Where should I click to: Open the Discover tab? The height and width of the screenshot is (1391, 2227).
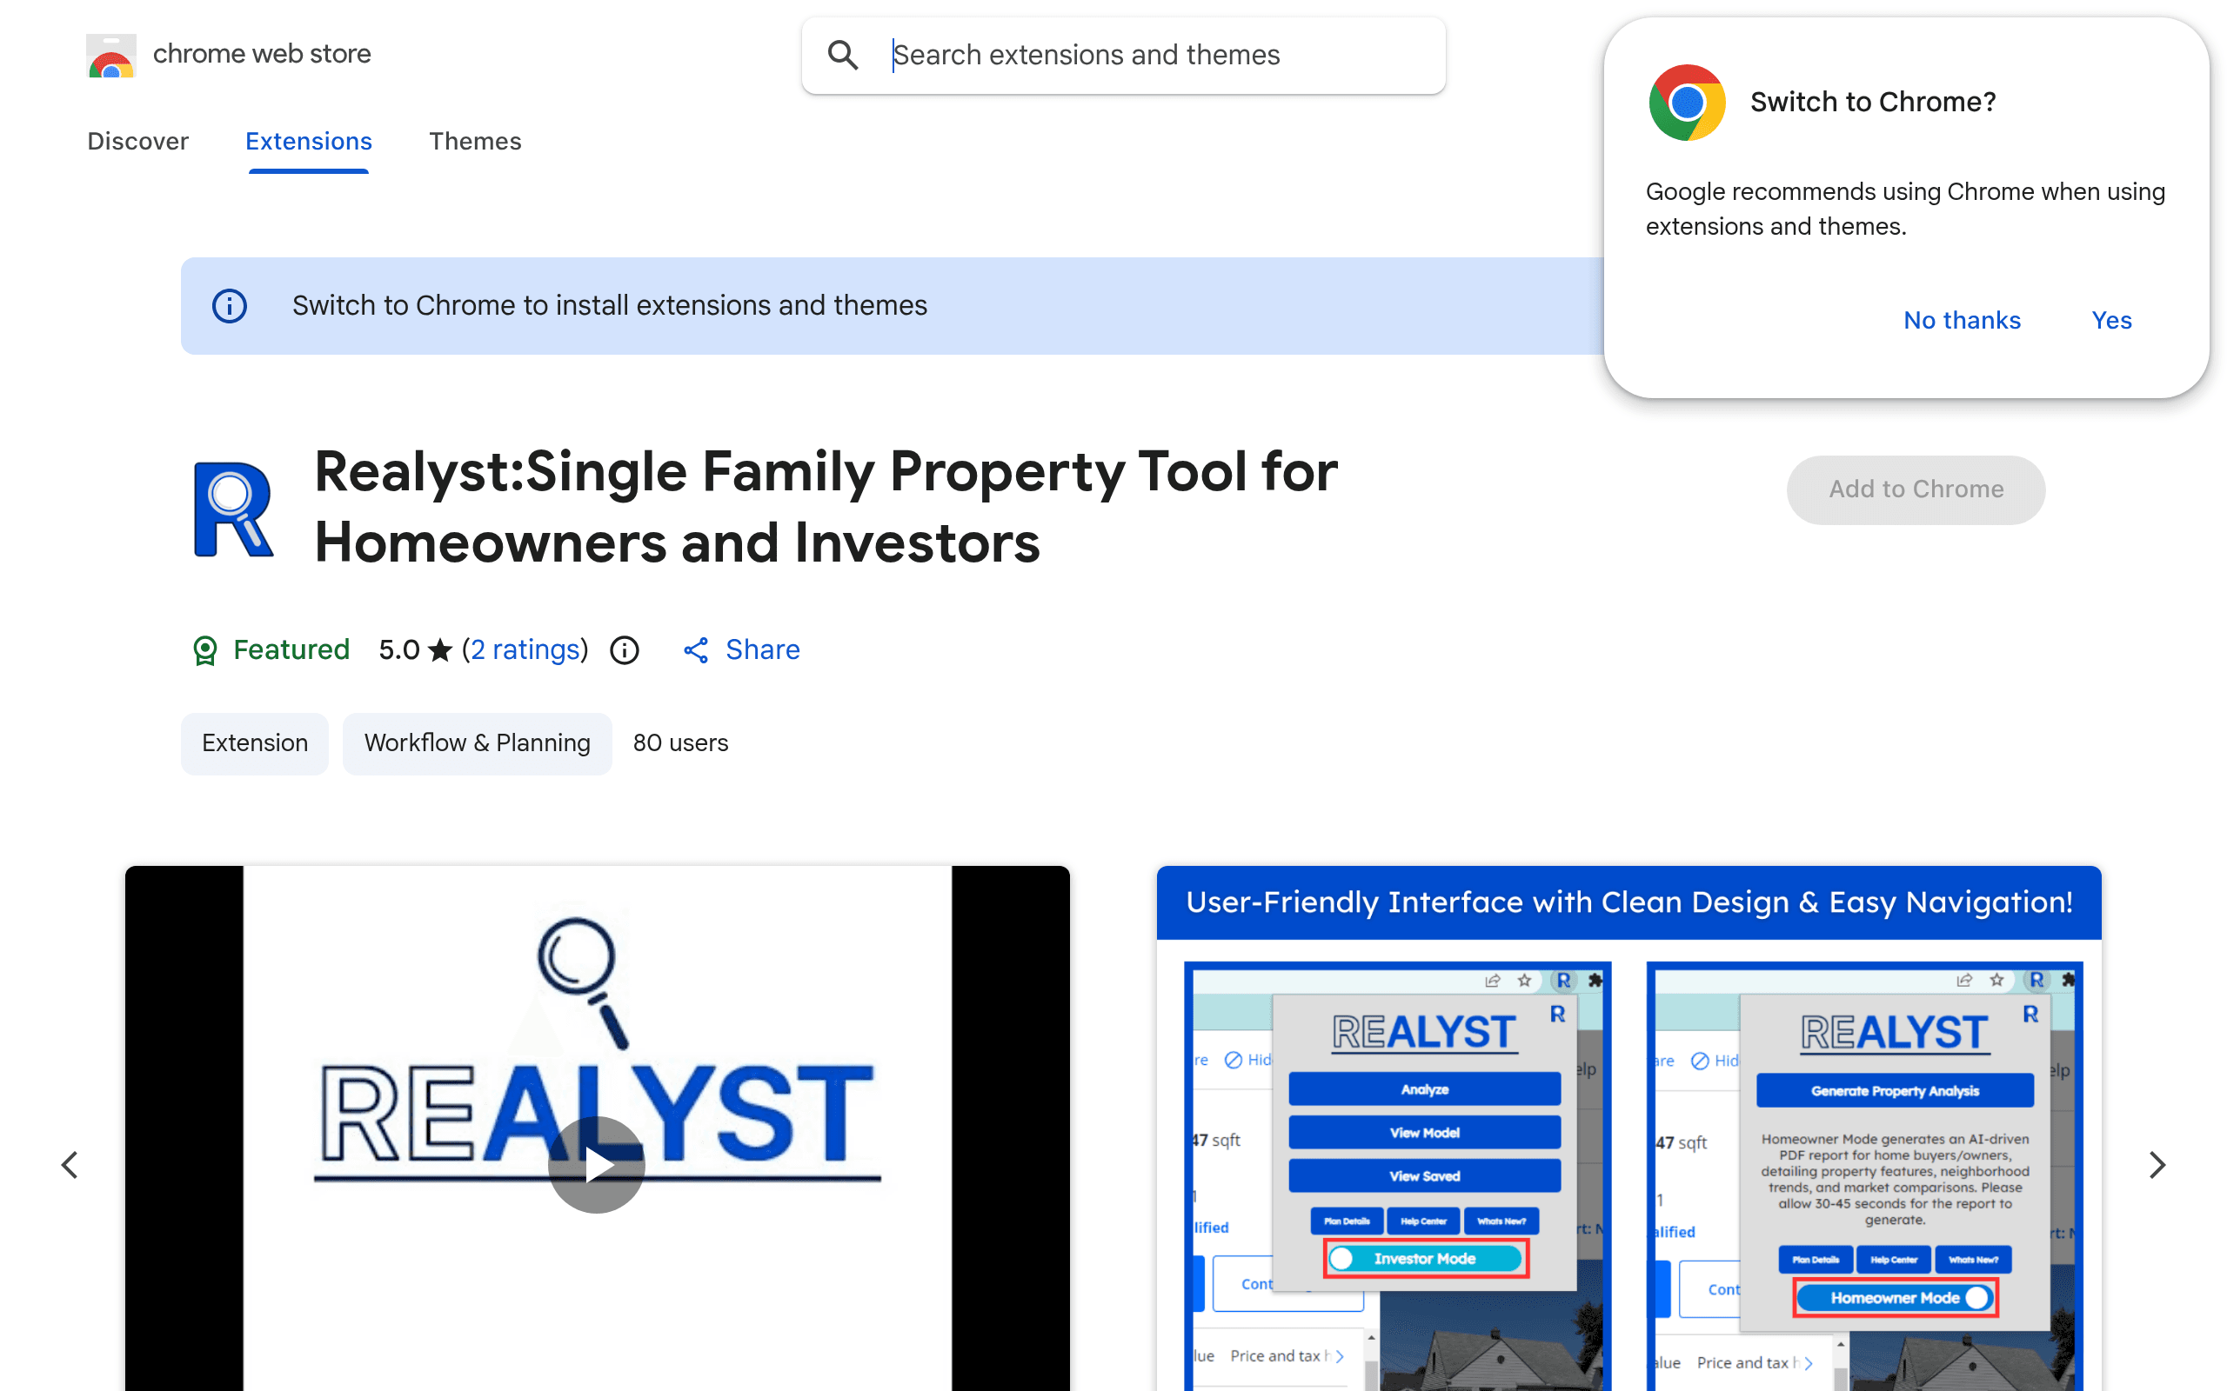(x=138, y=141)
